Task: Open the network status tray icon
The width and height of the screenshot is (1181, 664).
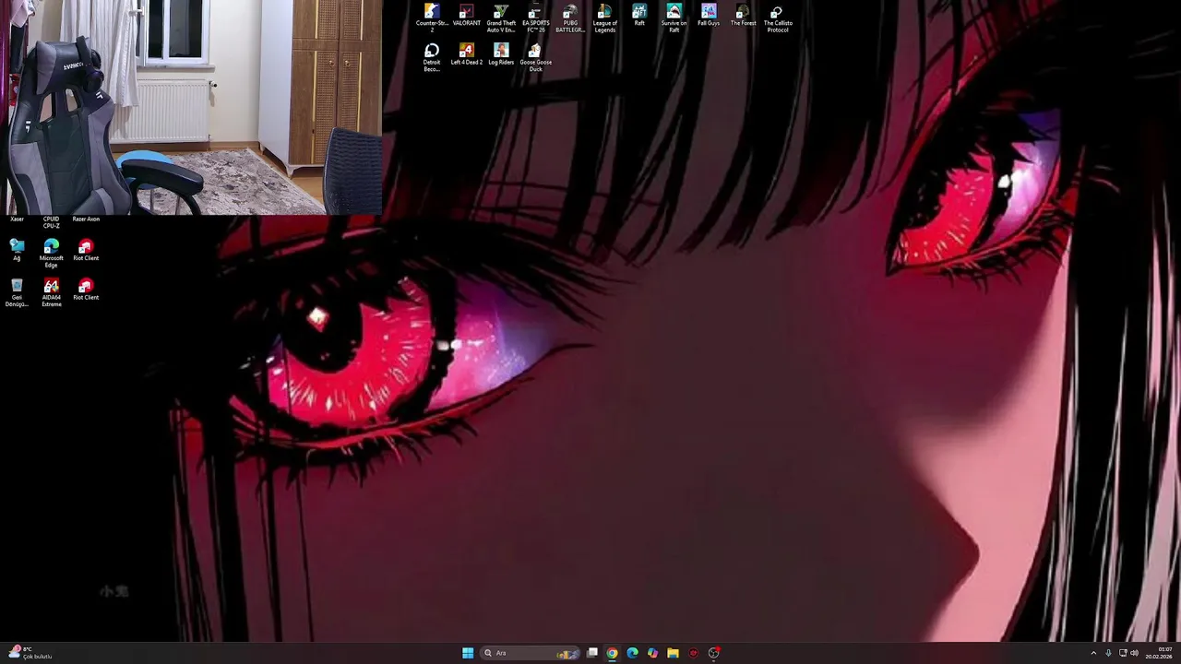Action: pos(1123,653)
